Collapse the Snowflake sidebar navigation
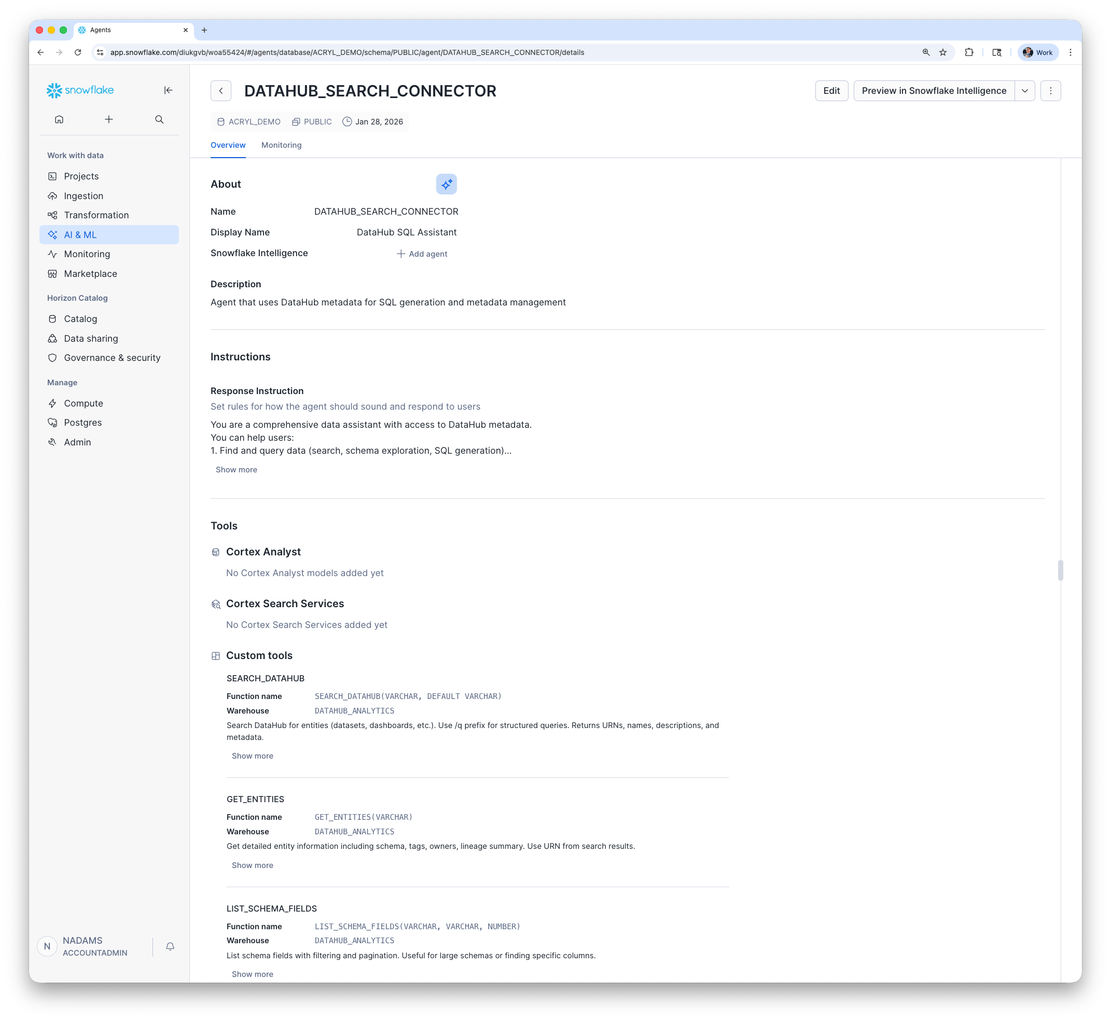The height and width of the screenshot is (1021, 1111). click(x=168, y=90)
